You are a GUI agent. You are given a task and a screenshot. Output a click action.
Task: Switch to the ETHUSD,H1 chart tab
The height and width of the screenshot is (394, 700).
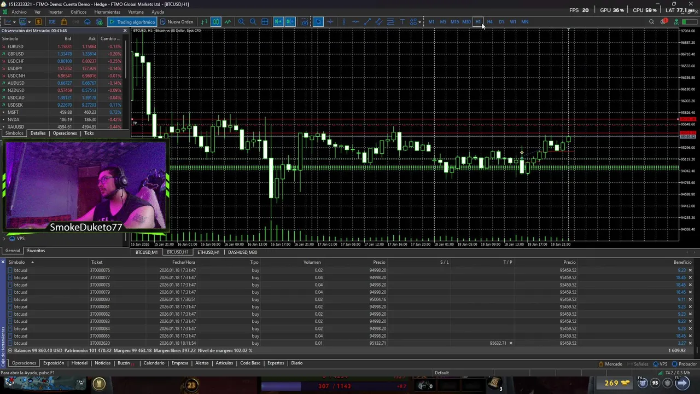(x=208, y=252)
